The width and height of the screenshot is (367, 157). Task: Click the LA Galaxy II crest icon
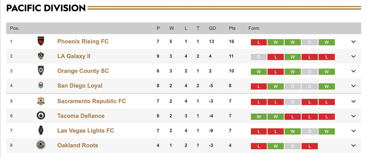[x=41, y=56]
